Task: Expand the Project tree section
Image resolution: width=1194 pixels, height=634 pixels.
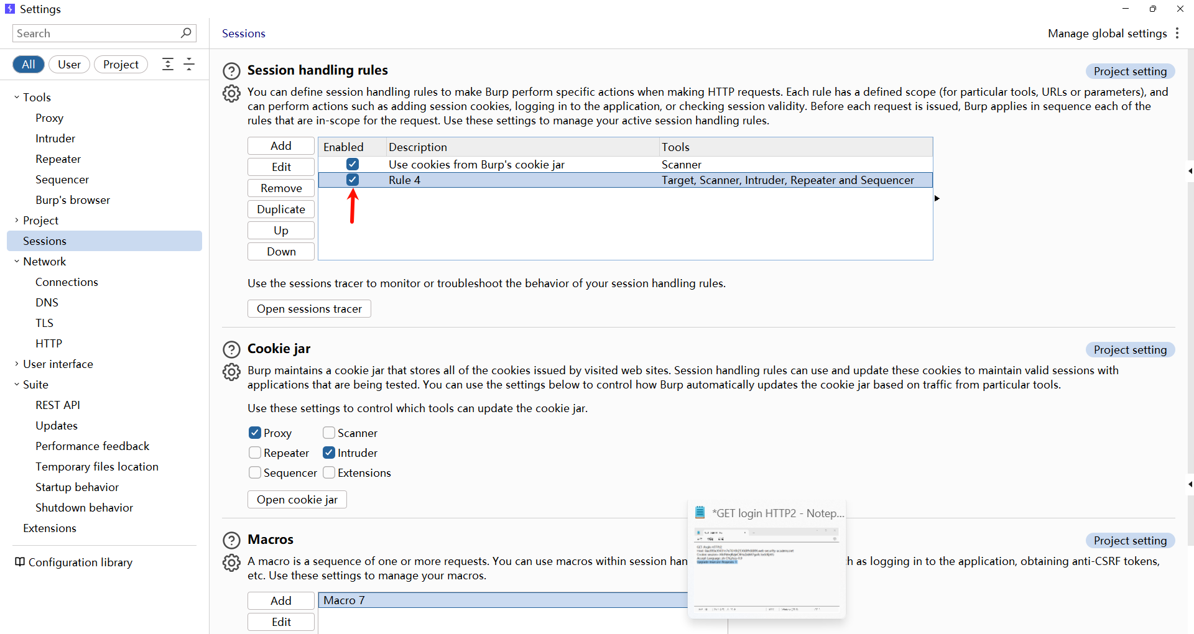Action: point(17,221)
